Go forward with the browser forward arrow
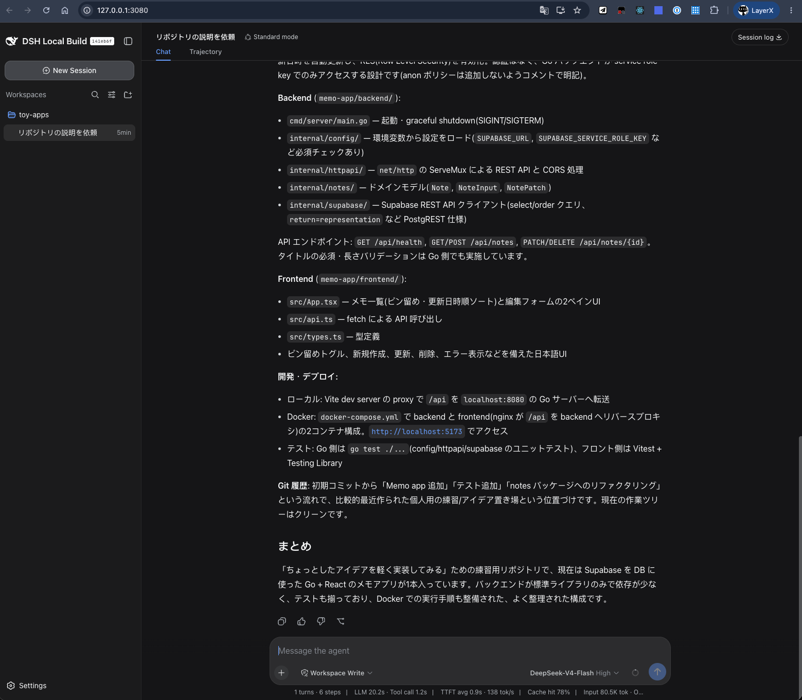The image size is (802, 700). click(28, 10)
